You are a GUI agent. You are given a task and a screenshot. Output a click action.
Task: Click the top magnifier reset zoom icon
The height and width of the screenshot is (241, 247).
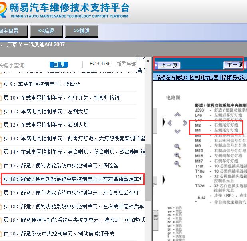coord(177,147)
